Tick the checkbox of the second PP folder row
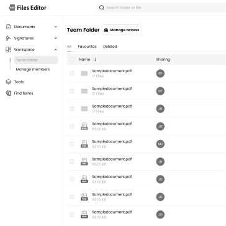The image size is (226, 226). [x=71, y=91]
